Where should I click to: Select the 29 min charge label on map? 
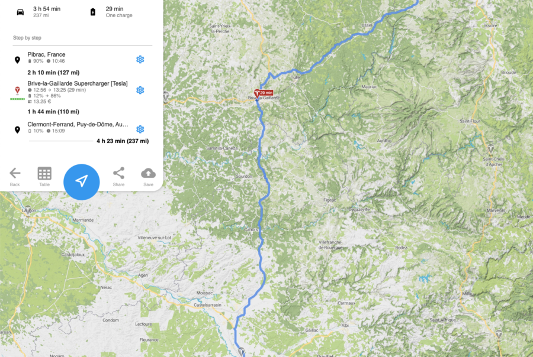click(x=266, y=93)
